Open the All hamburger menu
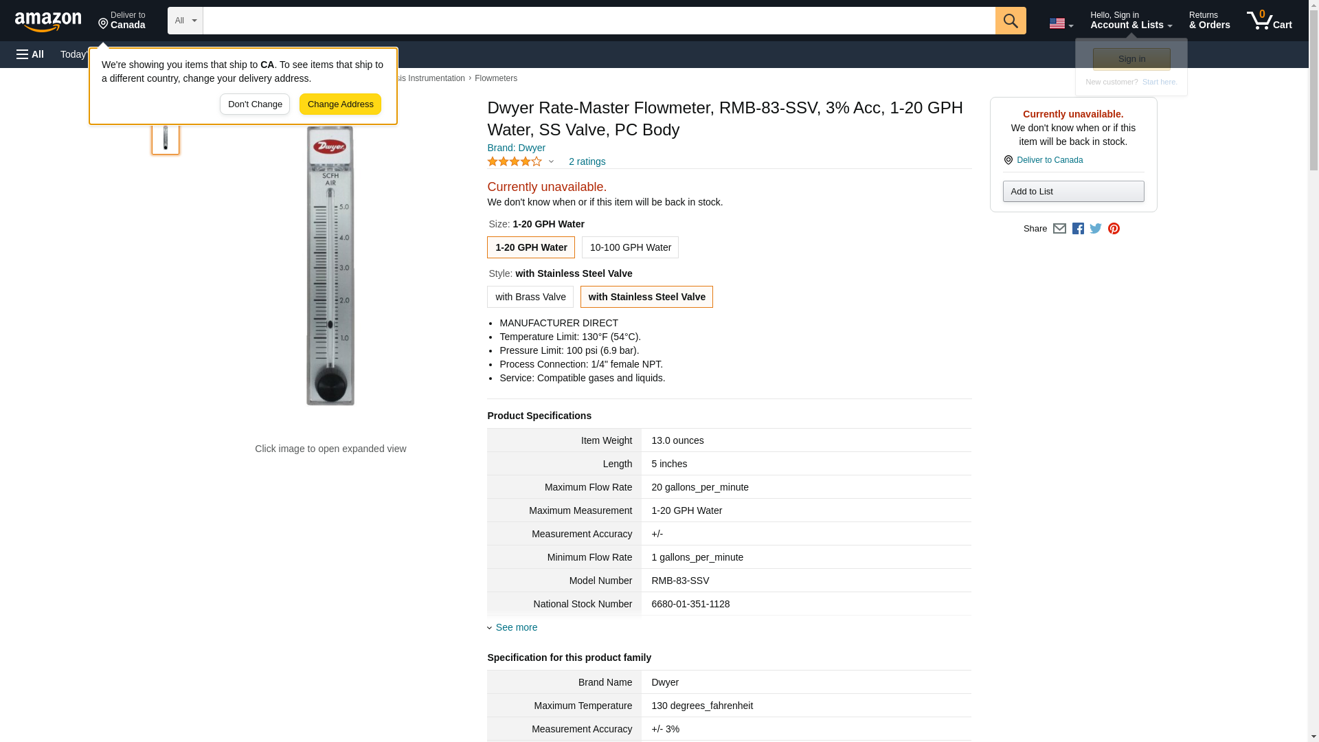Screen dimensions: 1319x742 (31, 54)
